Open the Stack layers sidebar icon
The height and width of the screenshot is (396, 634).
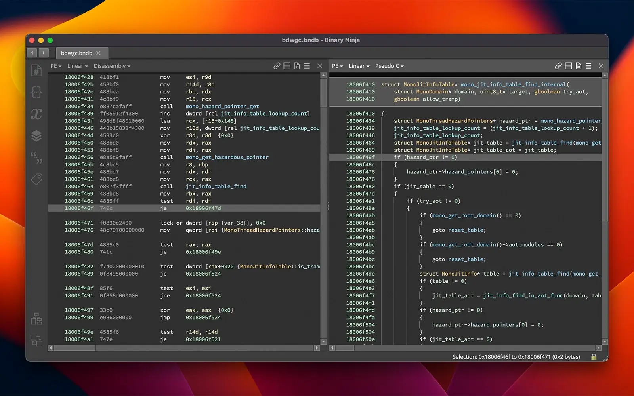tap(36, 136)
